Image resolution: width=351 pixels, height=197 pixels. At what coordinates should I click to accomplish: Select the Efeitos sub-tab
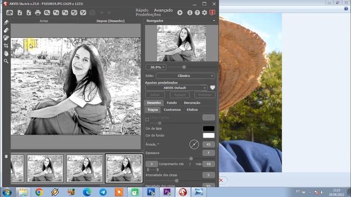coord(192,109)
